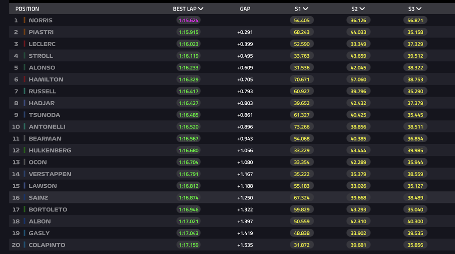
Task: Click the team color bar beside VERSTAPPEN
Action: 24,174
